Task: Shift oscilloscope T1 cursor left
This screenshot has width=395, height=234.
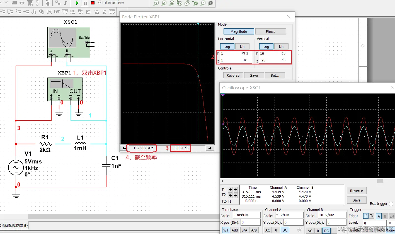Action: (x=230, y=190)
